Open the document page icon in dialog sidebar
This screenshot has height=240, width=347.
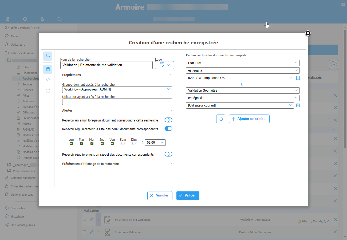point(48,69)
